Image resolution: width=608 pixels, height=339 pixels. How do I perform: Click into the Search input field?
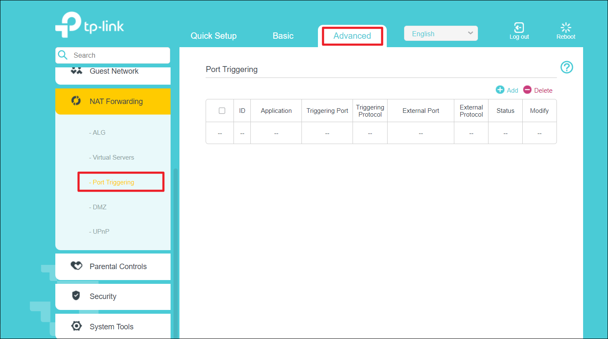coord(118,55)
